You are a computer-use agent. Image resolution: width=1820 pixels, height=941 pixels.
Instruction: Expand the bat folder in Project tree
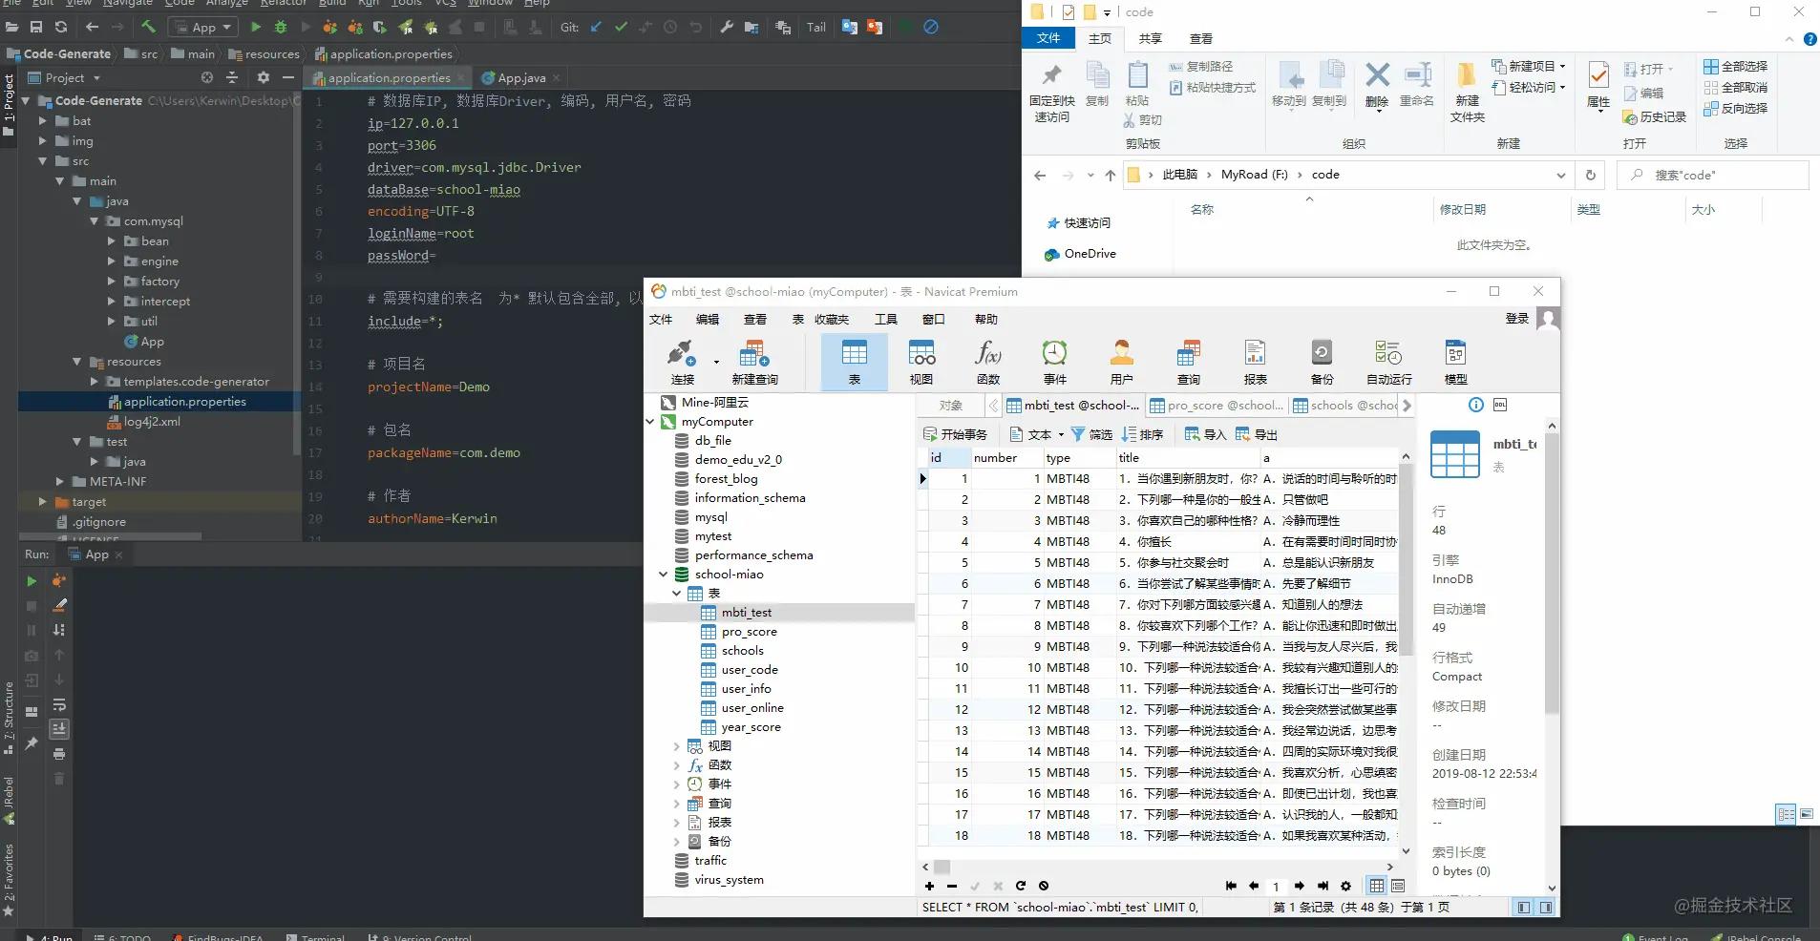point(43,121)
